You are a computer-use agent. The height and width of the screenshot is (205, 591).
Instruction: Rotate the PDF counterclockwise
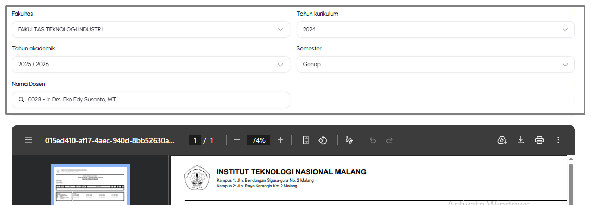pos(323,140)
